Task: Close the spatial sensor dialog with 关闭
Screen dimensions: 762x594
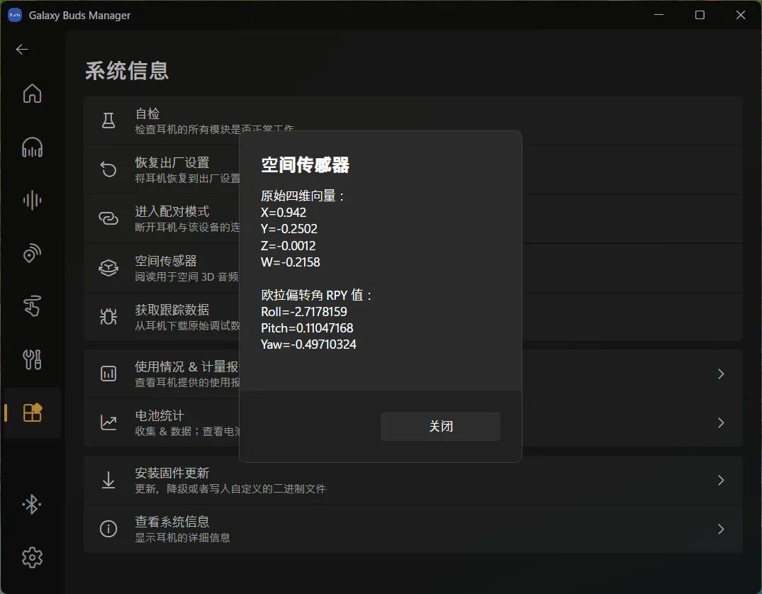Action: [440, 426]
